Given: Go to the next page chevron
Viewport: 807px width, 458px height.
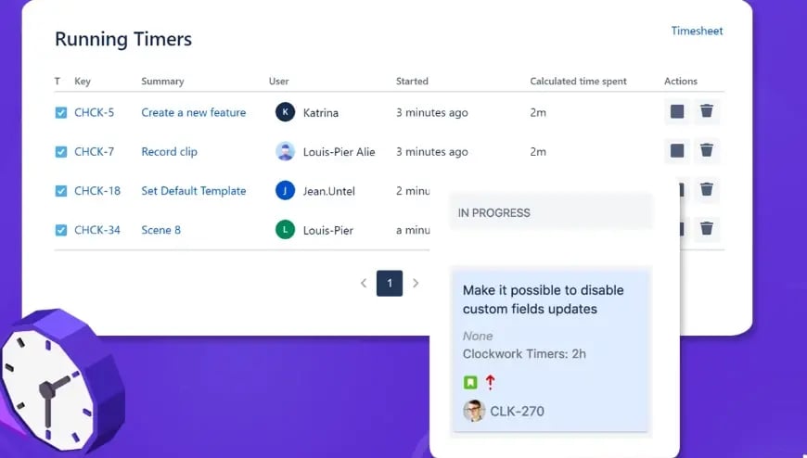Looking at the screenshot, I should point(416,283).
